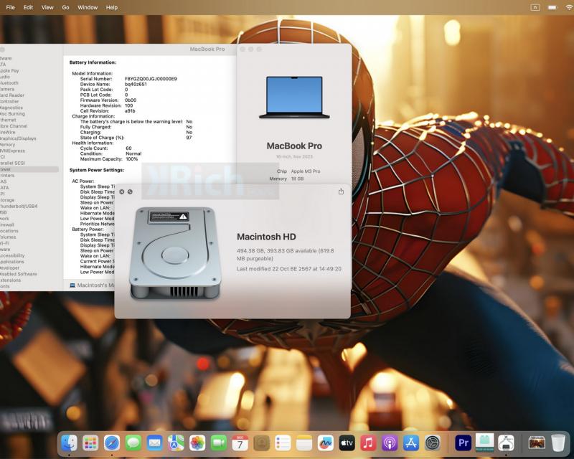Close the Macintosh HD Quick Look panel
574x459 pixels.
(x=122, y=191)
